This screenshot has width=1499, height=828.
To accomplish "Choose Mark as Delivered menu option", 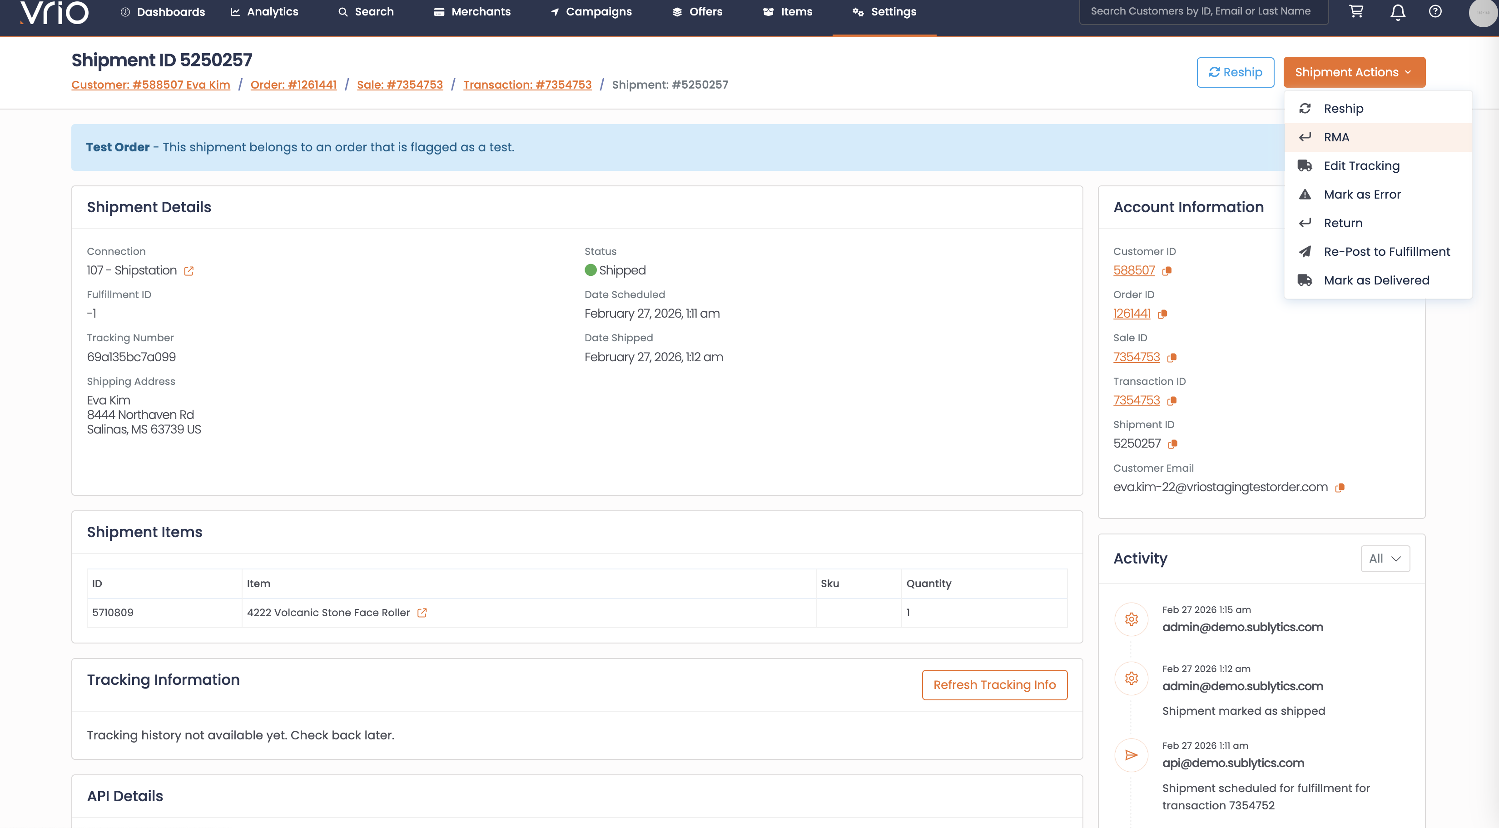I will 1376,280.
